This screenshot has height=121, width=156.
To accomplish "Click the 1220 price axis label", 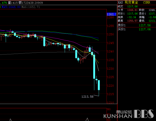I will coord(110,86).
